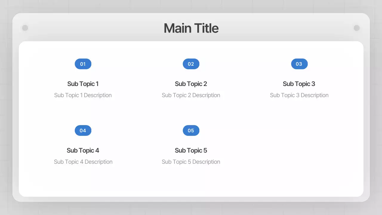Select the Sub Topic 2 Description text
This screenshot has height=215, width=382.
[191, 95]
